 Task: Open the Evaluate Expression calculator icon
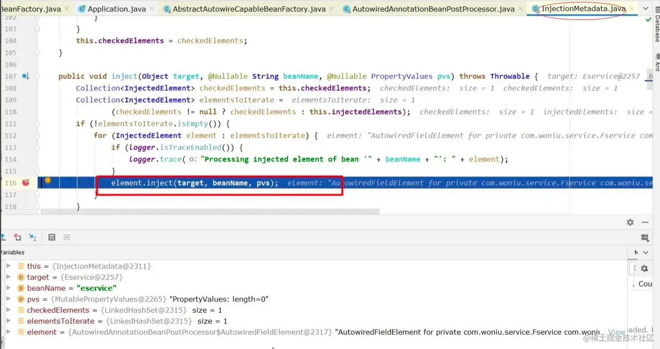(x=52, y=237)
